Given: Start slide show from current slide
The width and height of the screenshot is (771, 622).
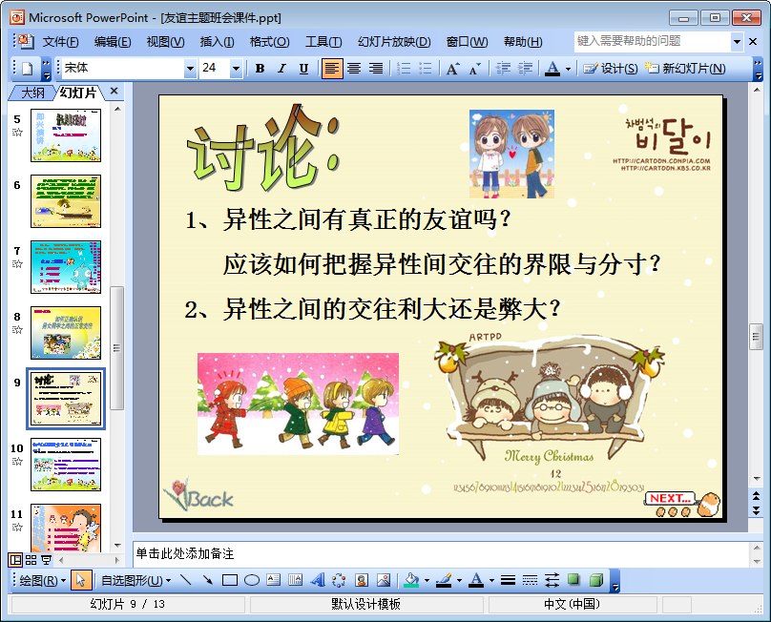Looking at the screenshot, I should (x=46, y=560).
